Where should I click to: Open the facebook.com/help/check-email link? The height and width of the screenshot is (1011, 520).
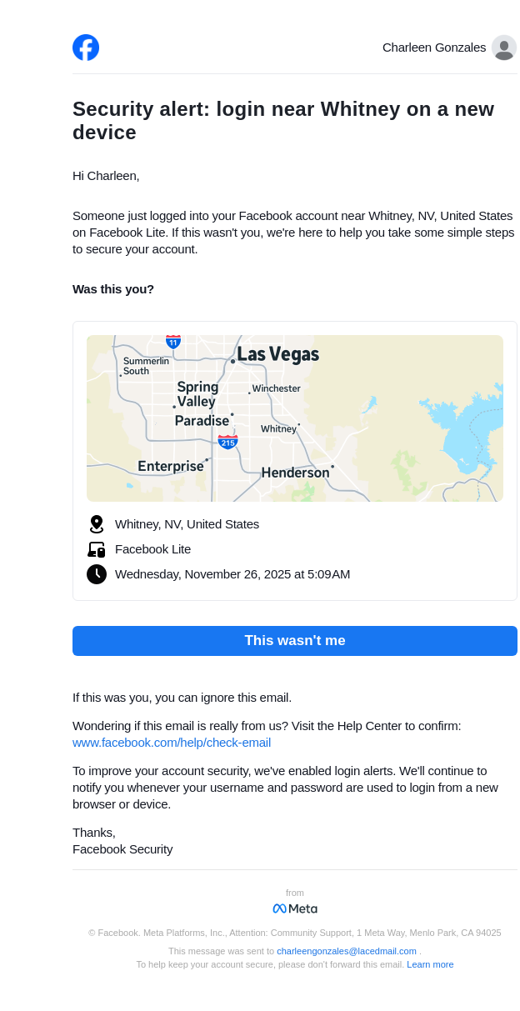[172, 743]
